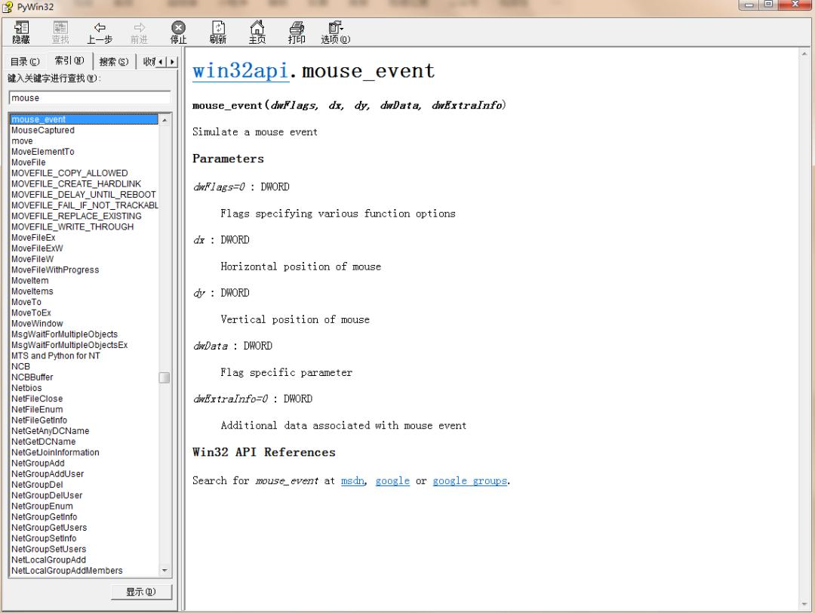Open the google groups link
Screen dimensions: 815x613
pyautogui.click(x=469, y=481)
